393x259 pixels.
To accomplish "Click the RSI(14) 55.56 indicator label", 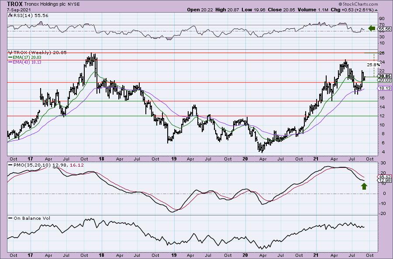I will click(30, 15).
